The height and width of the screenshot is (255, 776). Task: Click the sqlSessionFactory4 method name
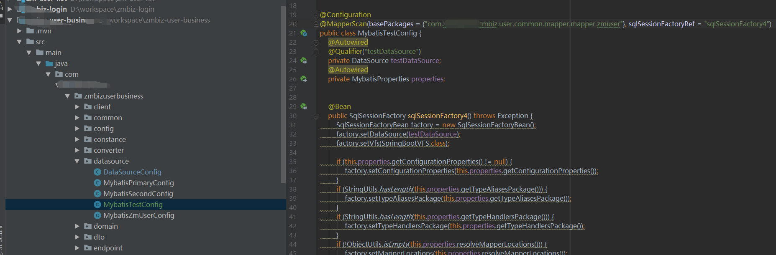point(437,116)
